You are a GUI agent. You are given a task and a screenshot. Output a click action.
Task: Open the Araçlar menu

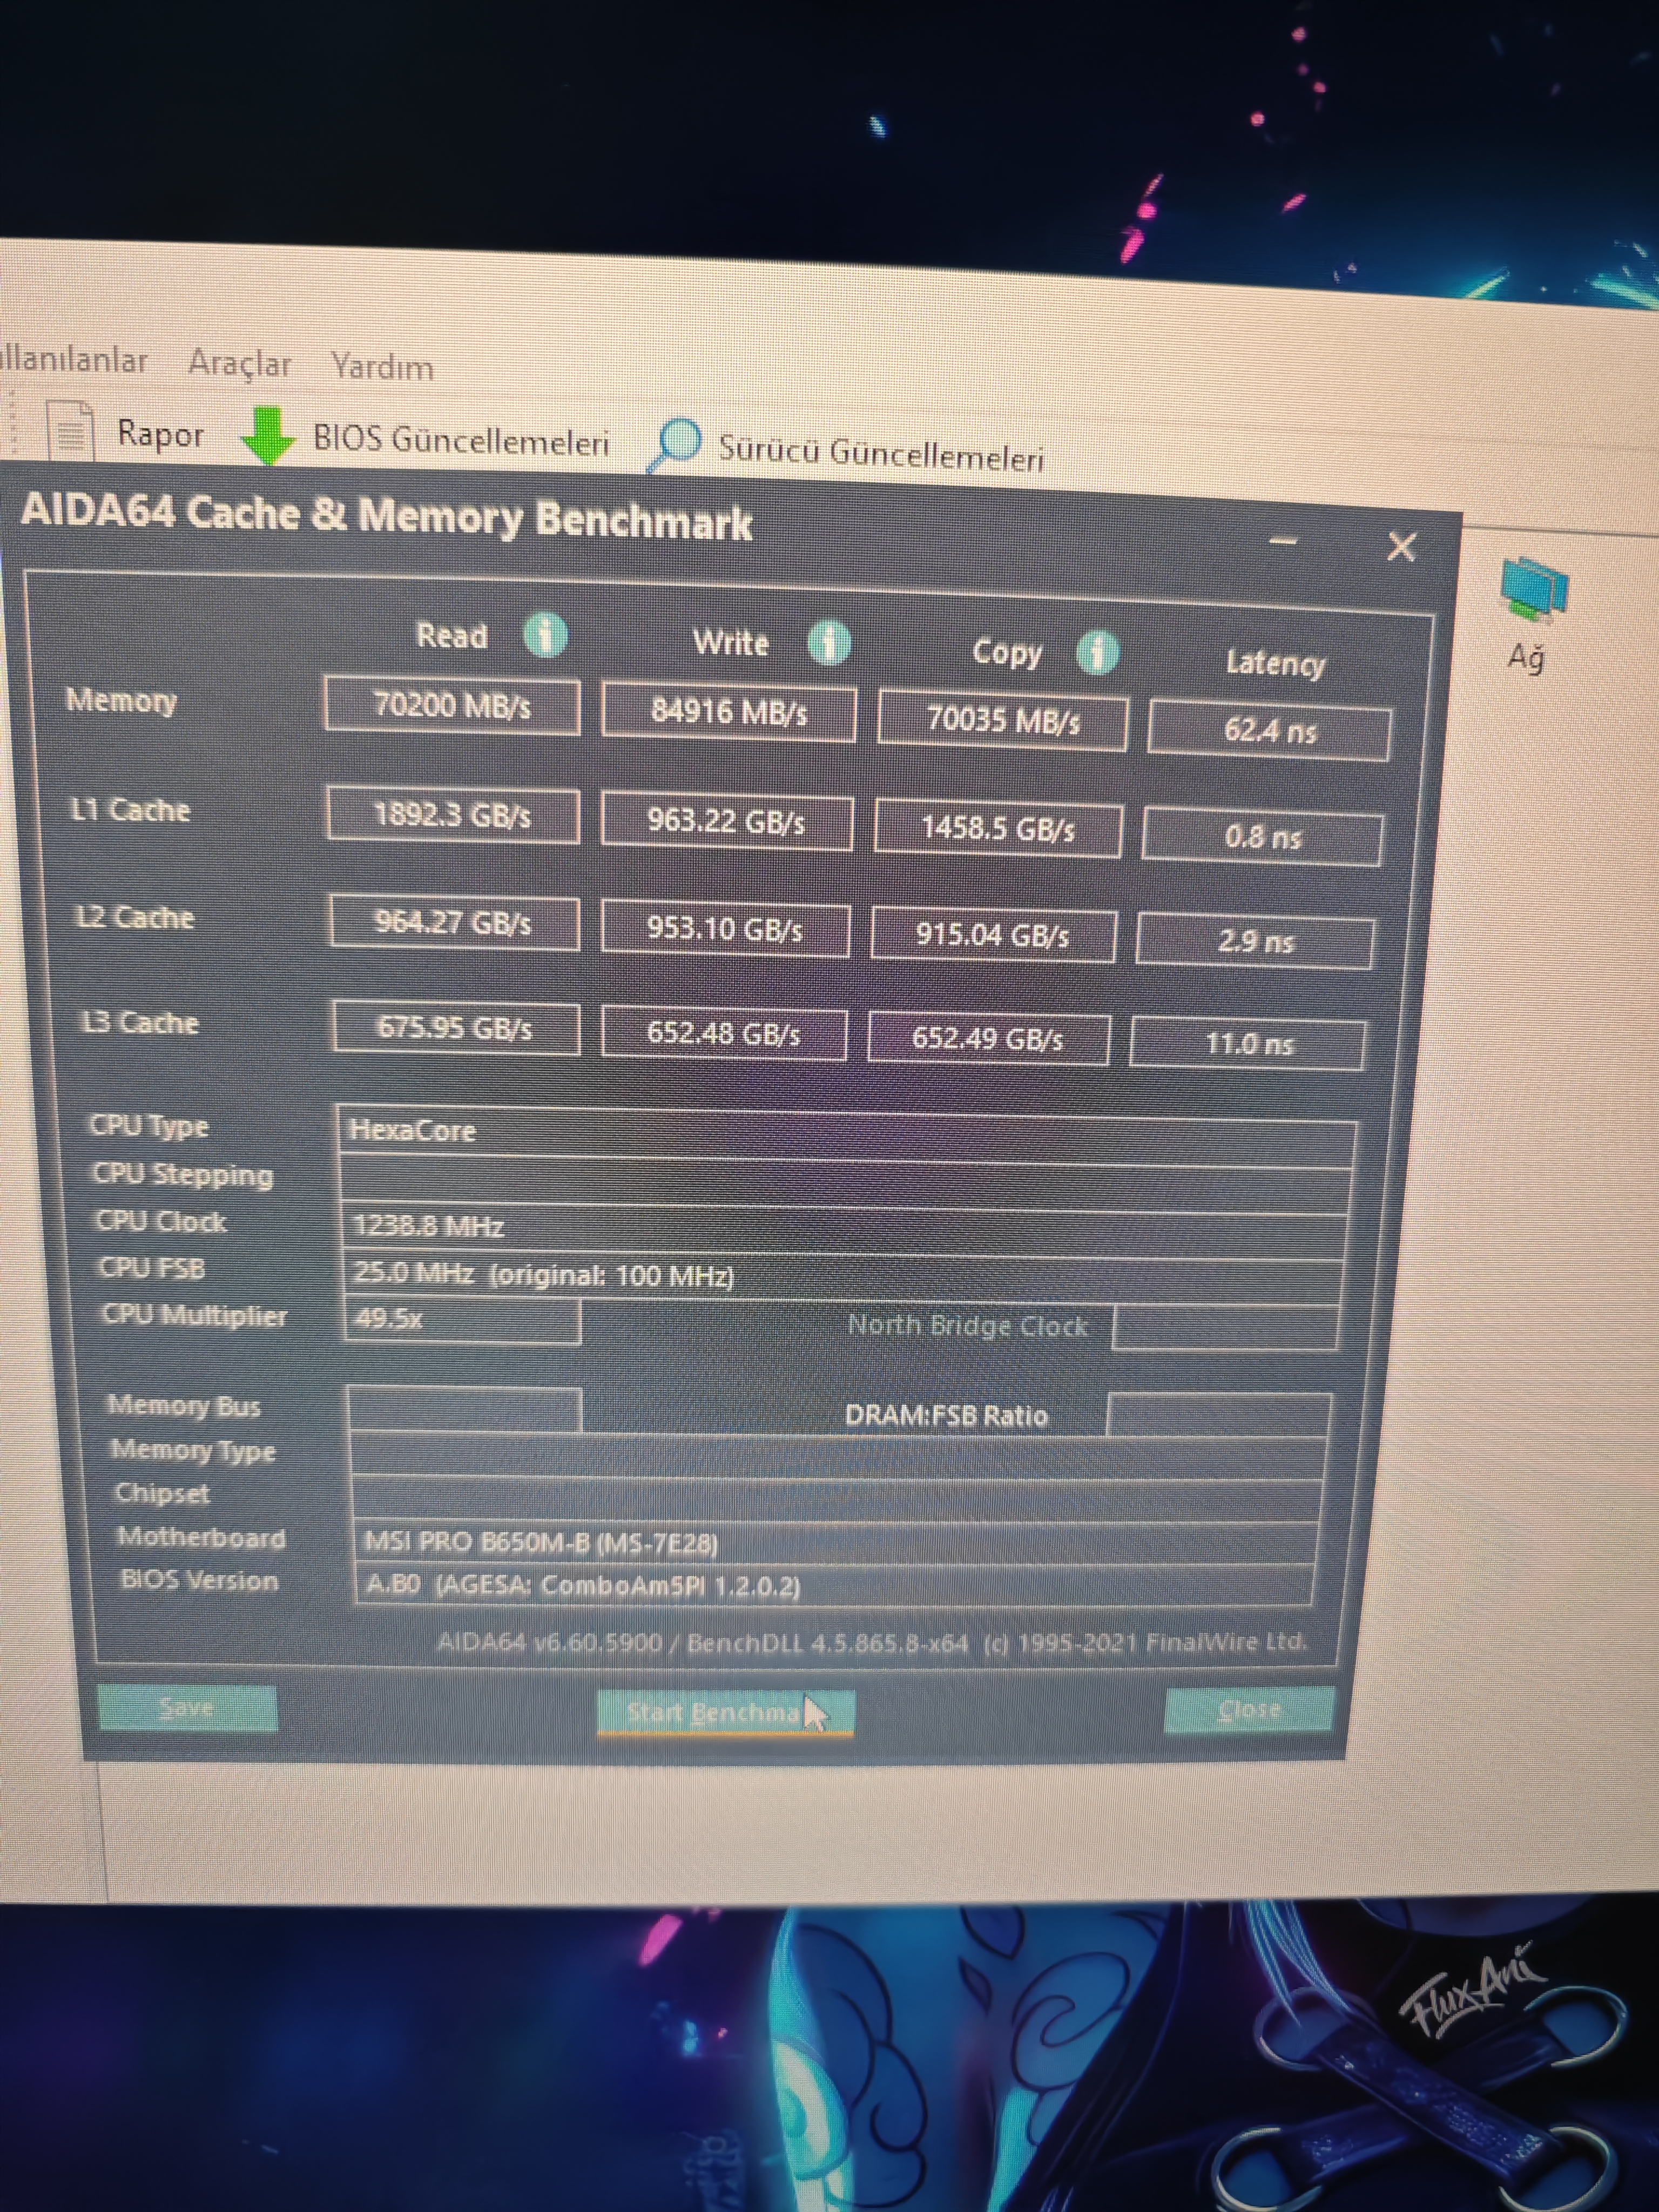click(x=239, y=363)
